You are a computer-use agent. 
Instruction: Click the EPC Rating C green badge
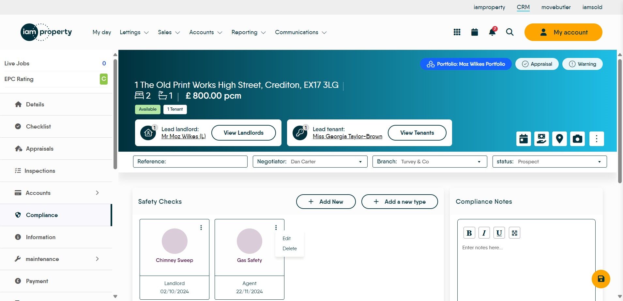pos(104,79)
